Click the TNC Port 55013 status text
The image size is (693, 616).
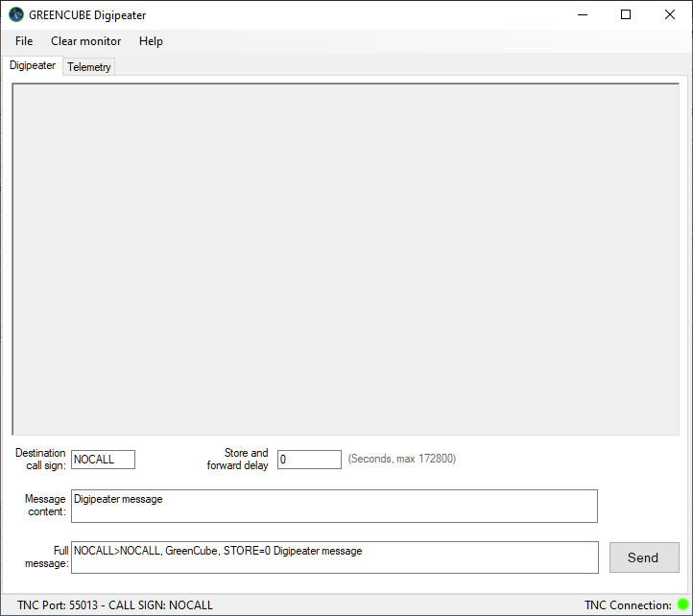coord(115,605)
